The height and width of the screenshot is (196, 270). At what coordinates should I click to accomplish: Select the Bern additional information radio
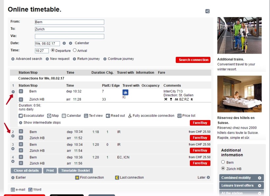tap(223, 162)
